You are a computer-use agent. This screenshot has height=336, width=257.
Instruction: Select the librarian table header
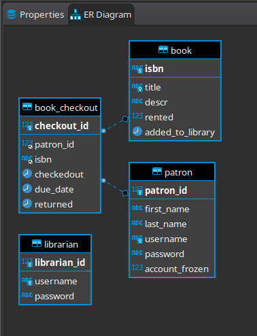pos(55,244)
